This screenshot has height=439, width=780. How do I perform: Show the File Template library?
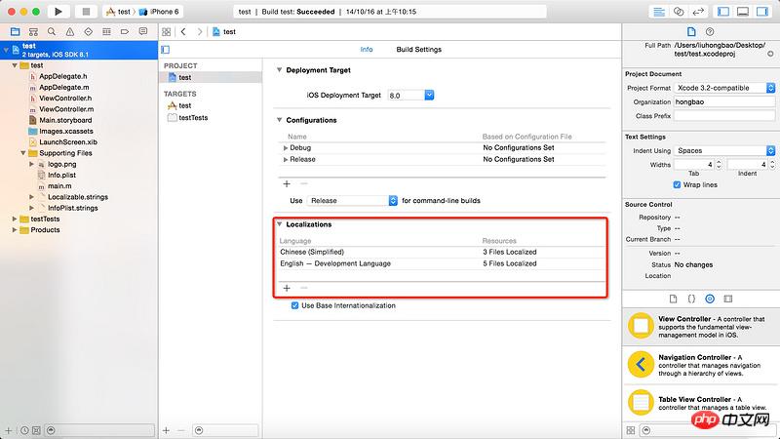point(673,299)
